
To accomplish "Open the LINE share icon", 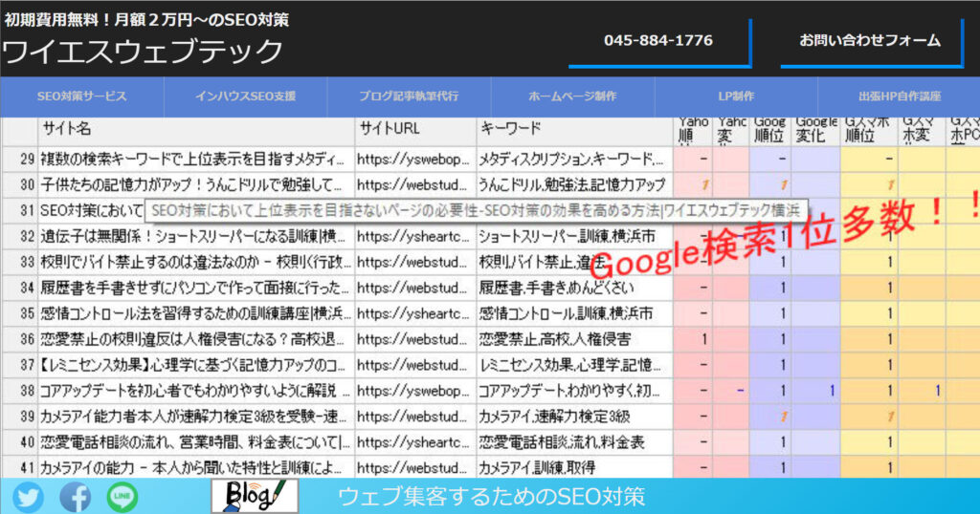I will point(122,497).
